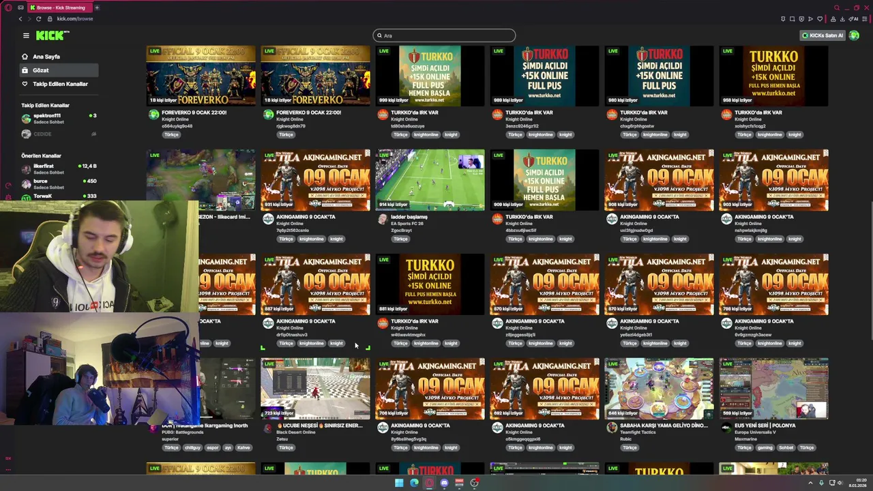Open recommended channel burce
This screenshot has width=873, height=491.
click(x=58, y=184)
